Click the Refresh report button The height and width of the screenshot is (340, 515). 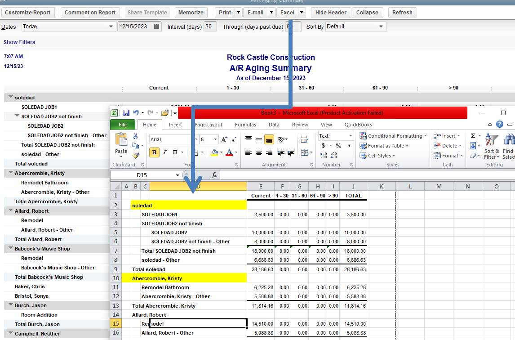pyautogui.click(x=402, y=13)
